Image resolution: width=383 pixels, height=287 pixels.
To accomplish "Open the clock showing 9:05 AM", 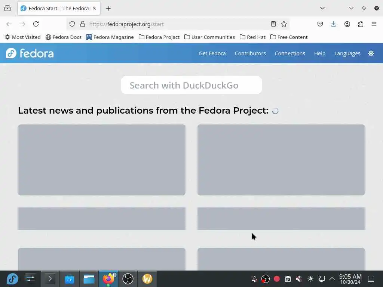I will coord(350,279).
